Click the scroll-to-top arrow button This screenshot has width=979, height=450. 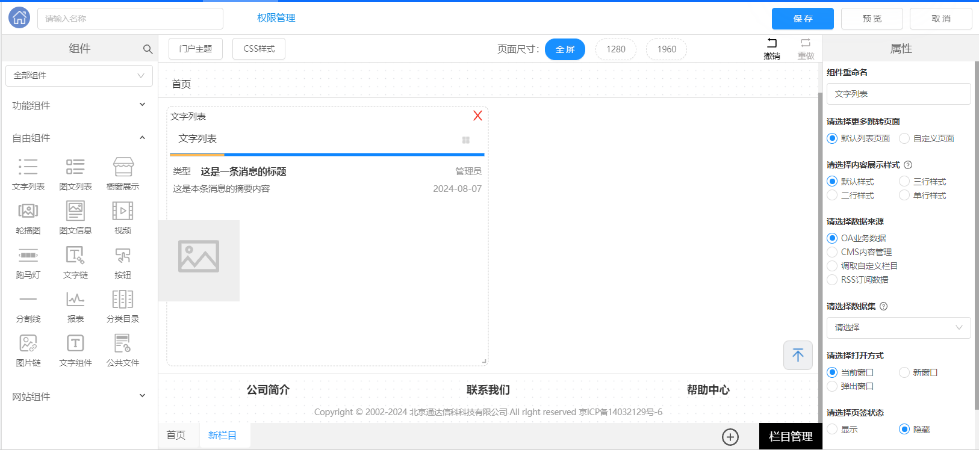click(x=798, y=355)
